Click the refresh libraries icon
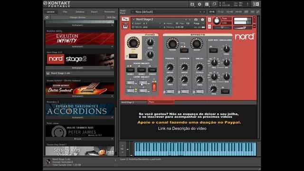The height and width of the screenshot is (171, 304). (47, 18)
